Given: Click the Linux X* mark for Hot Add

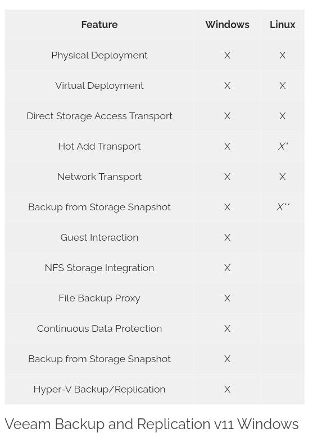Looking at the screenshot, I should [x=283, y=146].
